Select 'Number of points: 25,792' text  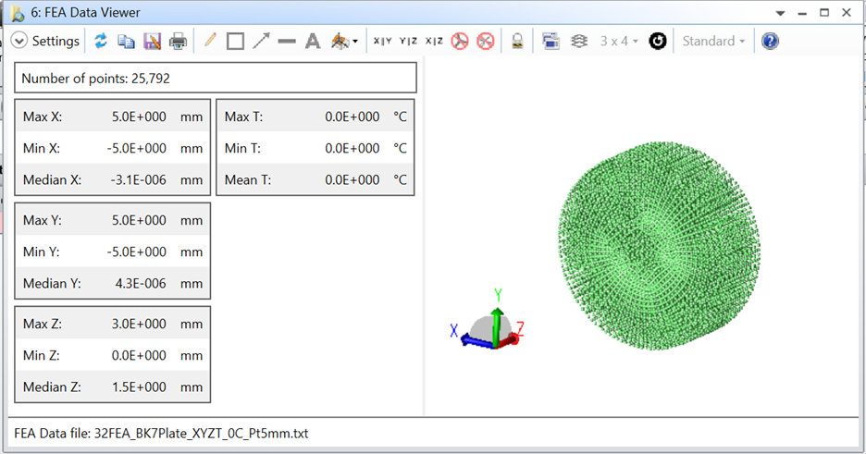click(95, 79)
